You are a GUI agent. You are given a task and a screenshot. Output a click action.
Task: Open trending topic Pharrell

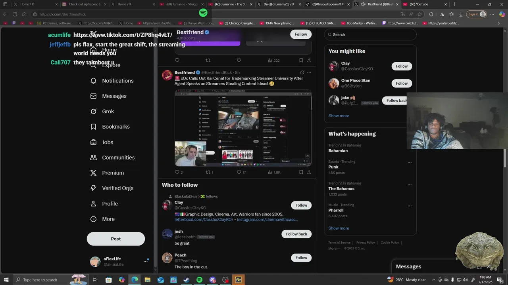pyautogui.click(x=336, y=211)
